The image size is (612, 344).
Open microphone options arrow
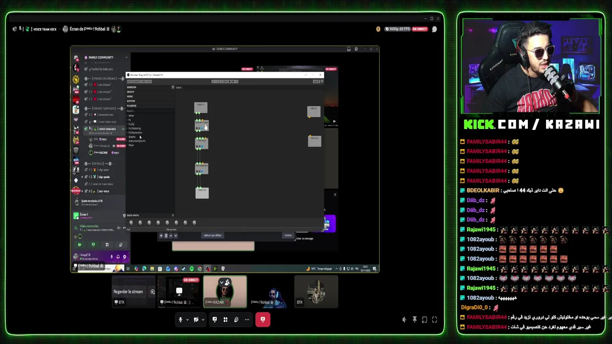[x=187, y=320]
